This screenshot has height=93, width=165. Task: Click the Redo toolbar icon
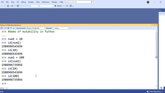(26, 6)
